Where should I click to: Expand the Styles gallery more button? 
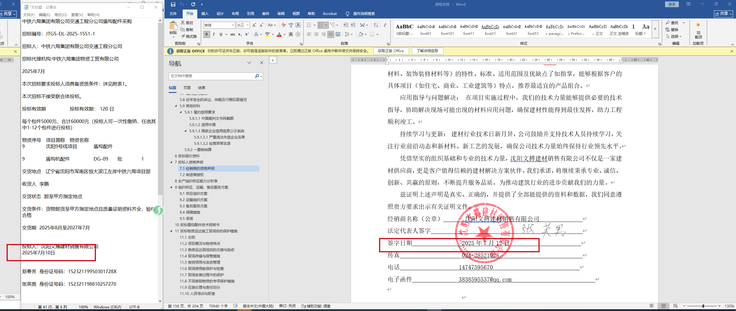[655, 29]
